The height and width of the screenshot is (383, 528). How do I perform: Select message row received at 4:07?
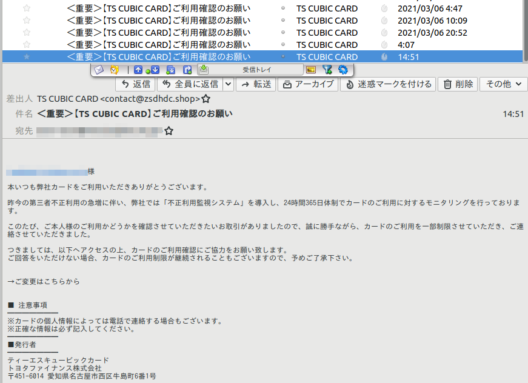click(x=262, y=45)
